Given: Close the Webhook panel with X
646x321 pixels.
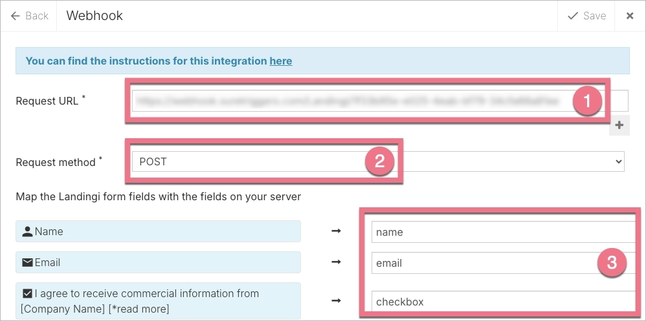Looking at the screenshot, I should [629, 16].
